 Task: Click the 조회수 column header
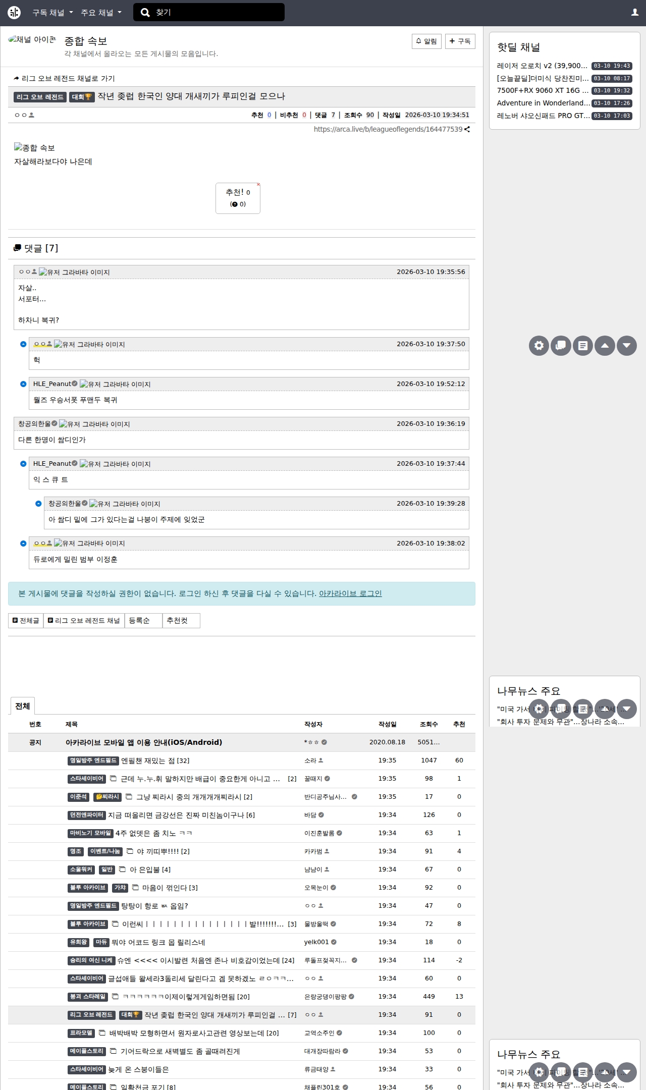click(429, 724)
